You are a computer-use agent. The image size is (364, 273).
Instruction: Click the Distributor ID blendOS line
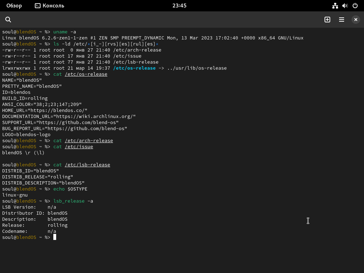tap(35, 213)
